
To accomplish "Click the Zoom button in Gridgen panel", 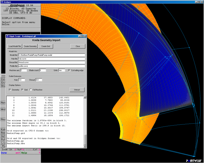I will point(5,150).
